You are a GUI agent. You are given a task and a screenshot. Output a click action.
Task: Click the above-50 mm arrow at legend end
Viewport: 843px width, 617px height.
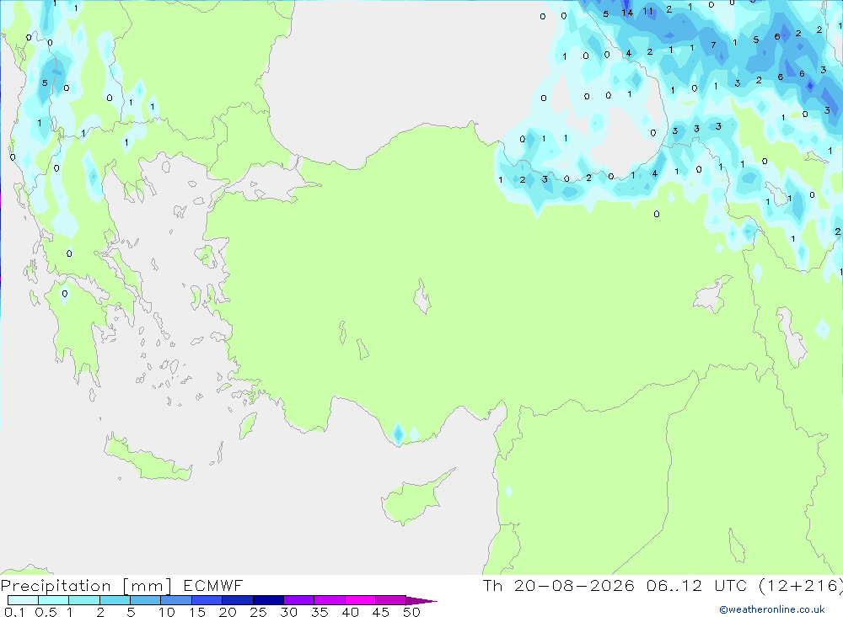(x=421, y=600)
